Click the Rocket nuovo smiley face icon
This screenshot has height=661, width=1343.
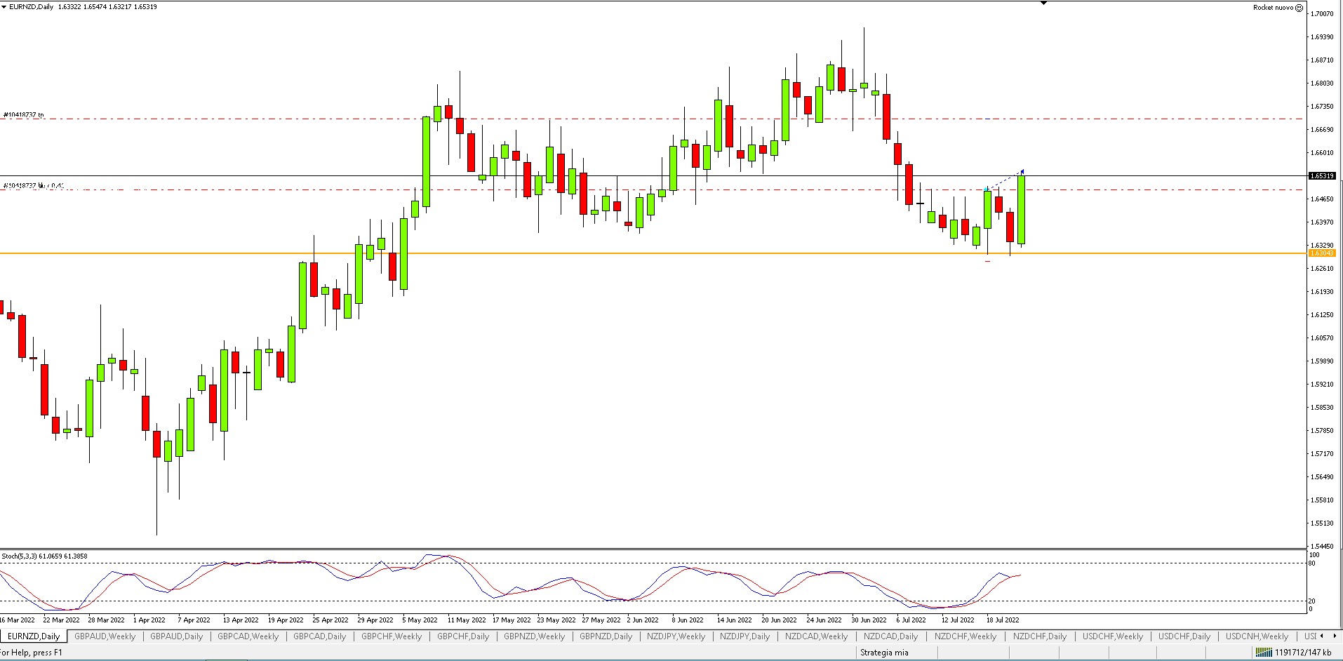(x=1299, y=8)
